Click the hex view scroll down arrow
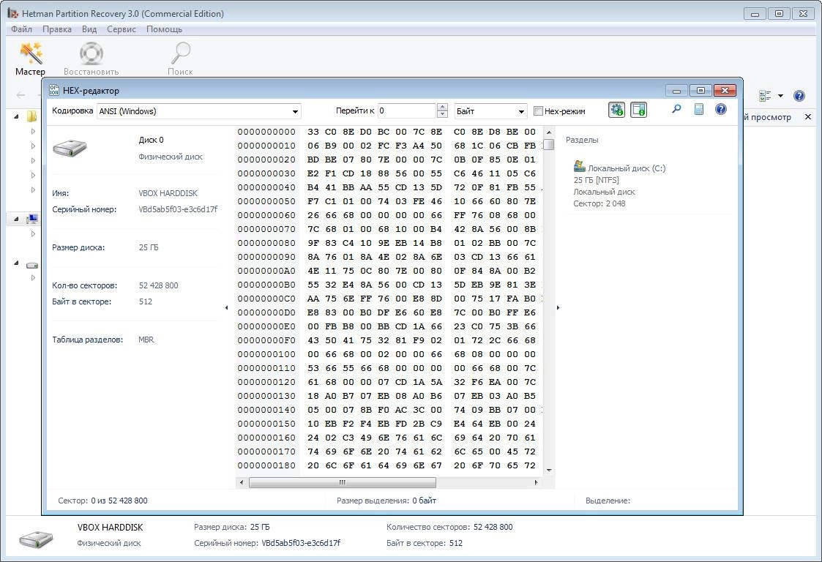Image resolution: width=822 pixels, height=562 pixels. [x=549, y=471]
